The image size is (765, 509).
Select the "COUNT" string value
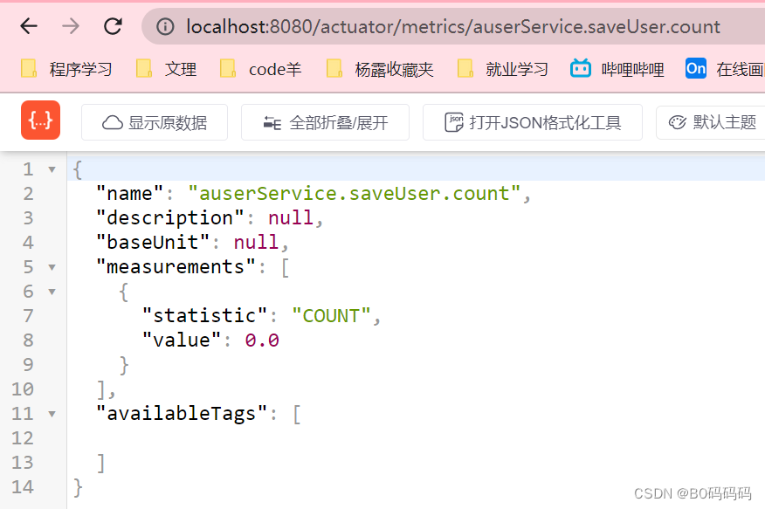pyautogui.click(x=331, y=315)
